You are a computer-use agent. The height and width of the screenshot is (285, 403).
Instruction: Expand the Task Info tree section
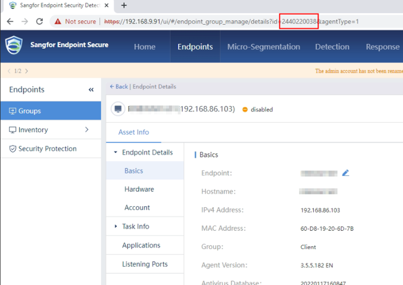116,226
